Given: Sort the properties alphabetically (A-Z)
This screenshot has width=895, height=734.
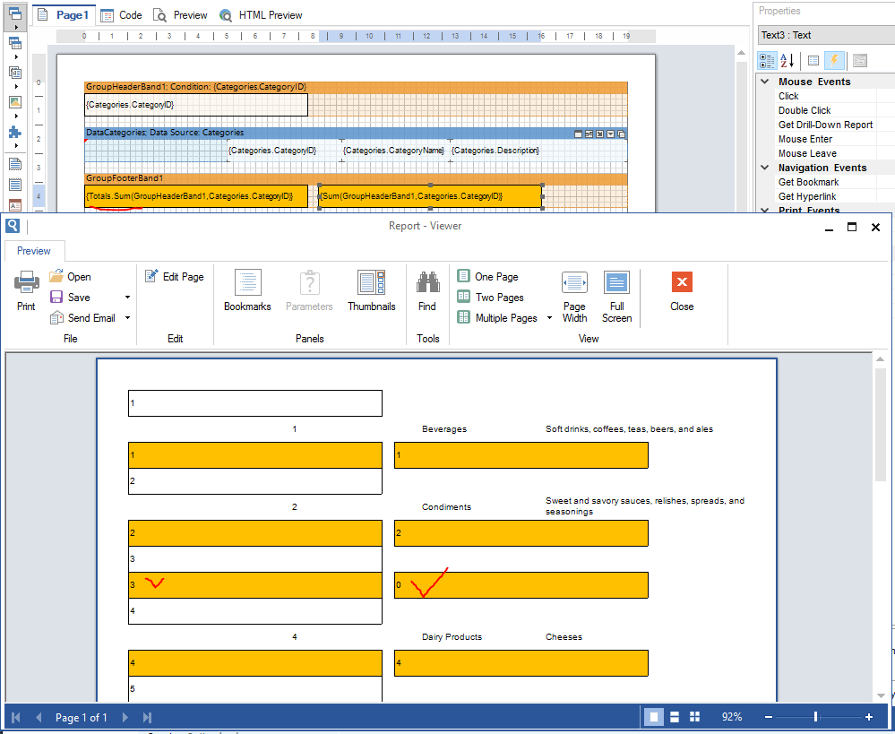Looking at the screenshot, I should [x=787, y=60].
